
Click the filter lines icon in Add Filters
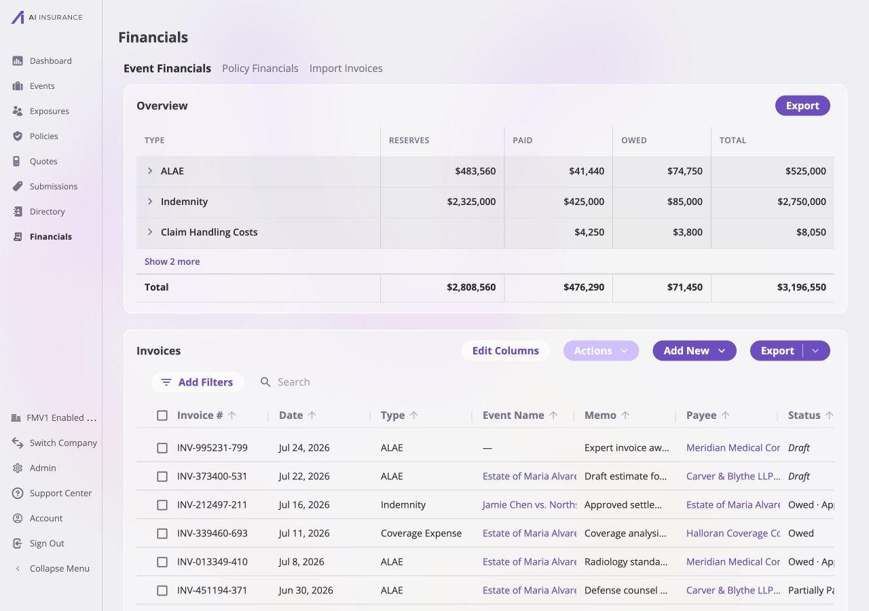click(x=166, y=382)
